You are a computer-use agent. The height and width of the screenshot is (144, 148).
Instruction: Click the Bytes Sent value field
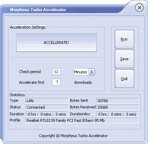tap(118, 101)
